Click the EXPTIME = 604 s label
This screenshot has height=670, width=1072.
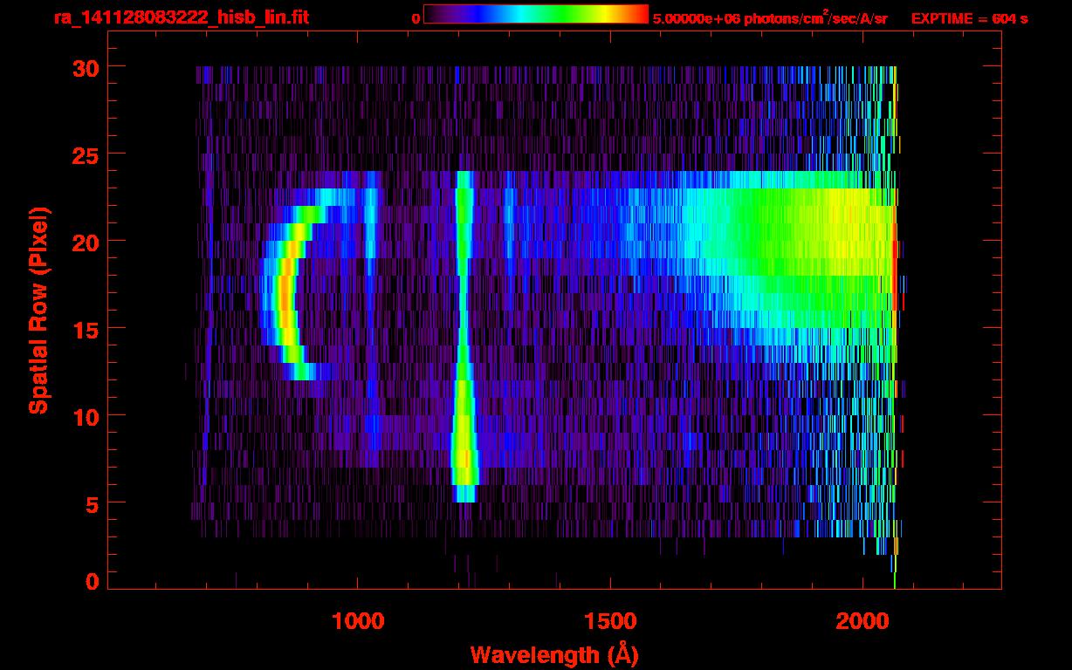pos(969,18)
